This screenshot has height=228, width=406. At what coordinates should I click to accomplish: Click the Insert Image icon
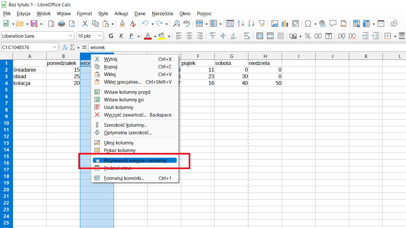tap(275, 23)
